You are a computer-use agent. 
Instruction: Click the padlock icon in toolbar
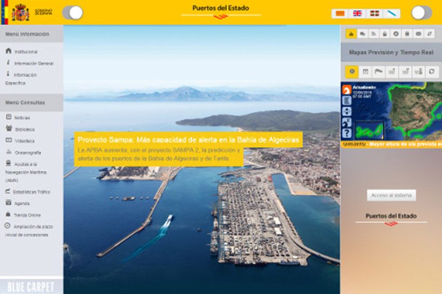coord(384,33)
